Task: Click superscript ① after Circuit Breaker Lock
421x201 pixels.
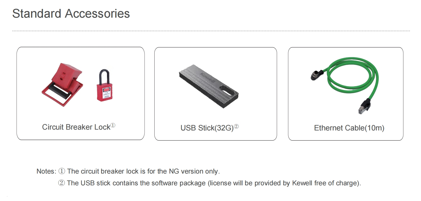Action: click(113, 125)
